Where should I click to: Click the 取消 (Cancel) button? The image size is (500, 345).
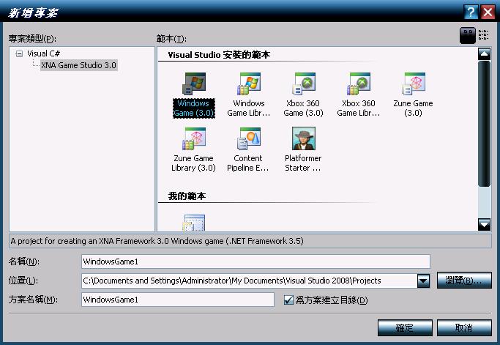[464, 327]
